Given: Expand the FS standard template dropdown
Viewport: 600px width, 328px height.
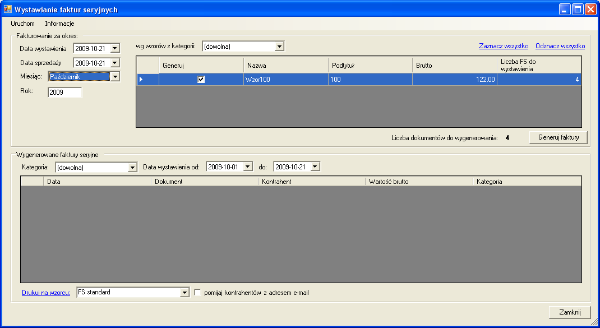Looking at the screenshot, I should coord(185,293).
